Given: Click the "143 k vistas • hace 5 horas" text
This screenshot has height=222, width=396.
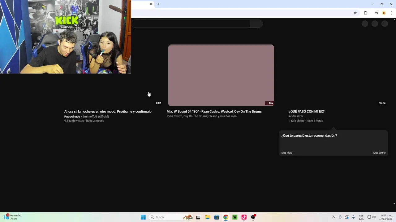Looking at the screenshot, I should [x=306, y=121].
